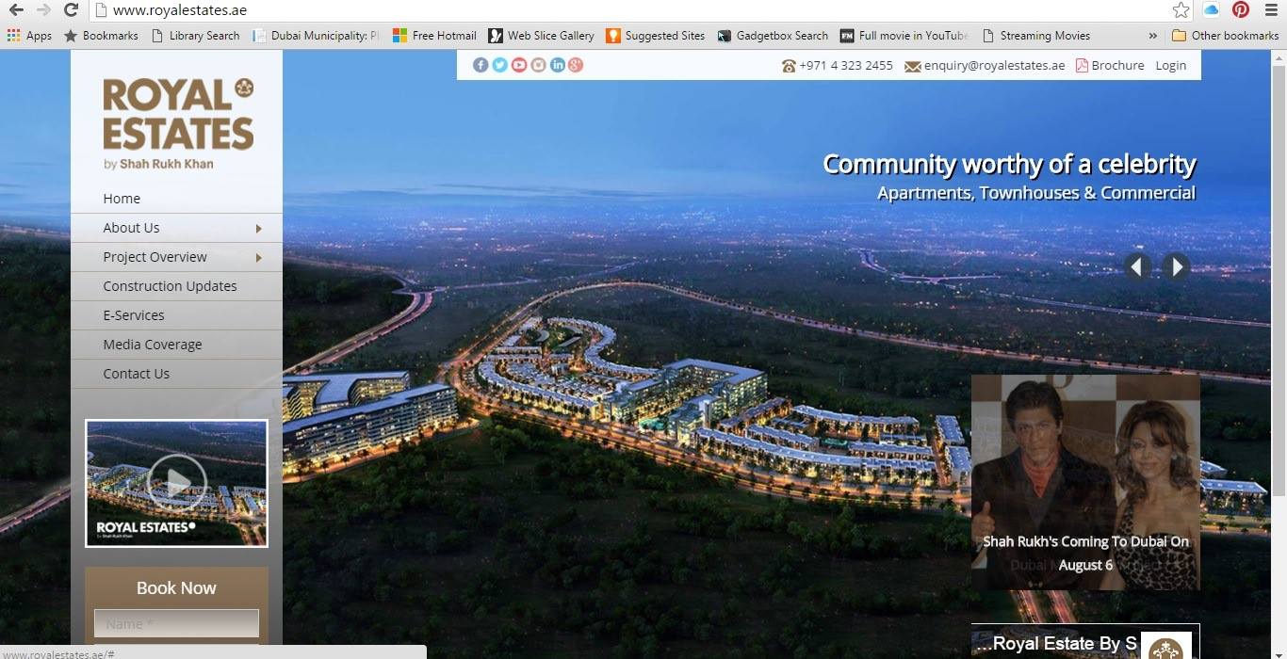Open About Us menu item

click(131, 228)
